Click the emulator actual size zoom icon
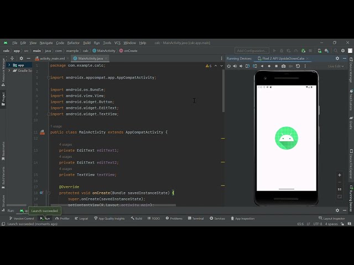The image size is (354, 265). (340, 189)
